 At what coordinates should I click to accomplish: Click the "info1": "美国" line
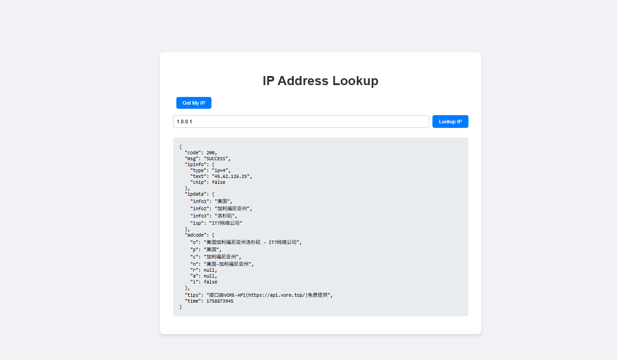211,201
